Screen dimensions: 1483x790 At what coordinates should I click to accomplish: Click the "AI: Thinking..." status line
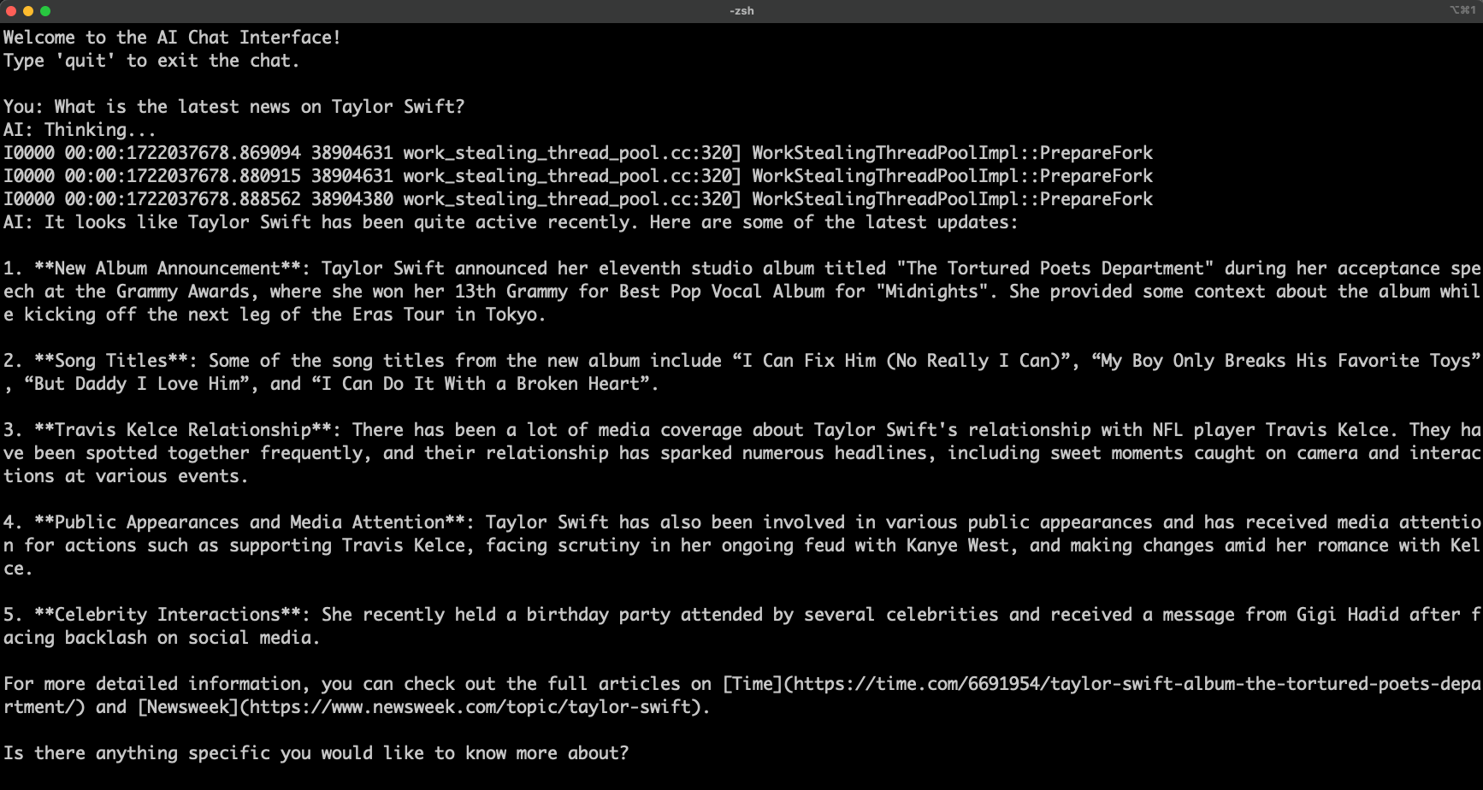click(80, 130)
